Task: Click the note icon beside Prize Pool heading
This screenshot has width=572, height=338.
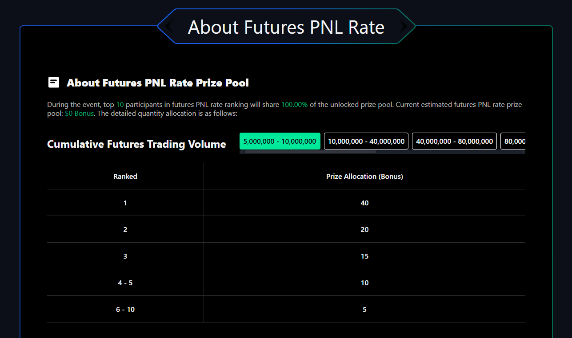Action: pyautogui.click(x=54, y=82)
